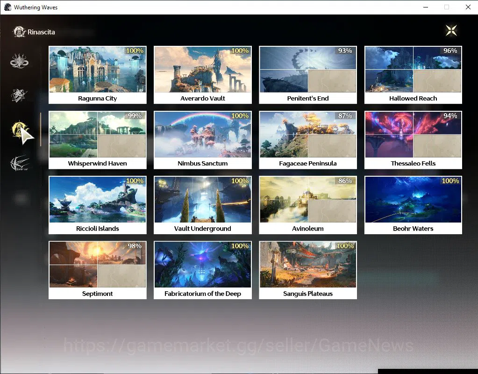Minimize the Wuthering Waves window
Screen dimensions: 478x374
(x=426, y=7)
